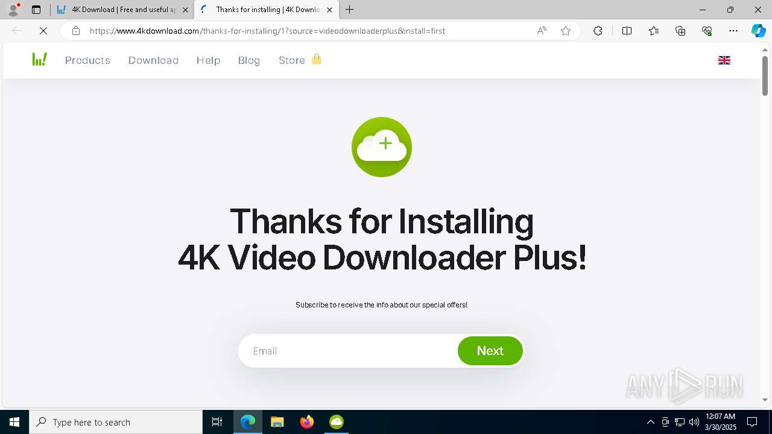Click the Email input field
Image resolution: width=772 pixels, height=434 pixels.
click(x=349, y=351)
